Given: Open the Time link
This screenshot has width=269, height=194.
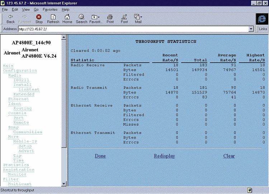Looking at the screenshot, I should pyautogui.click(x=19, y=160).
